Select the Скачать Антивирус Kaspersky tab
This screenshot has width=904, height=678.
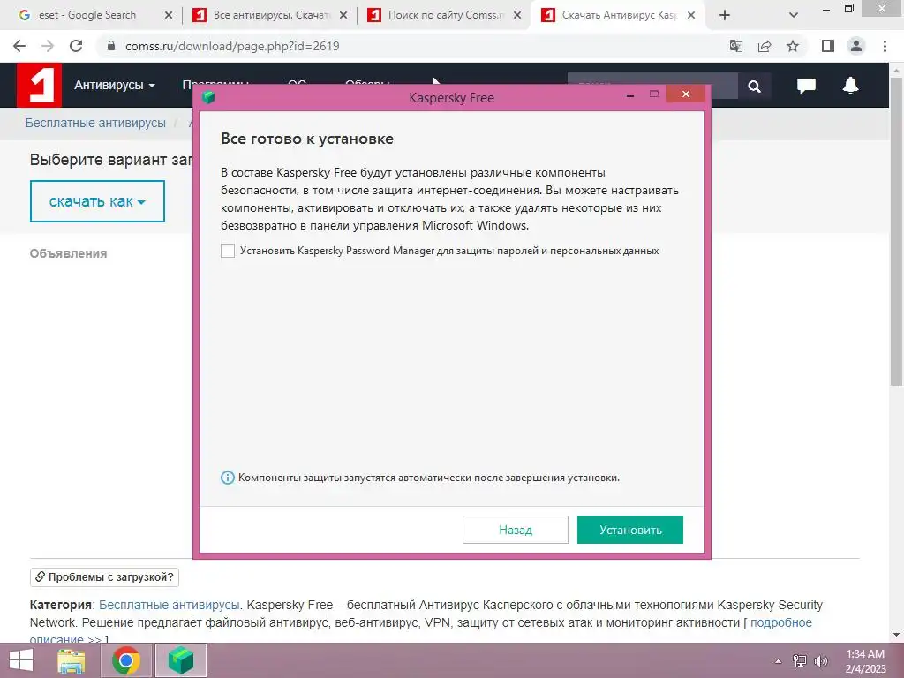click(x=618, y=15)
